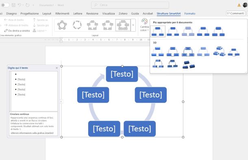The image size is (248, 160).
Task: Open the Formato tab
Action: (x=189, y=13)
